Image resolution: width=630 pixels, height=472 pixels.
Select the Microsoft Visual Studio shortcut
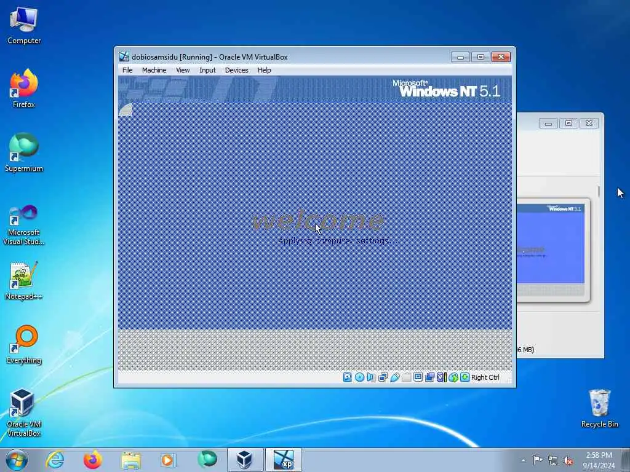tap(24, 225)
